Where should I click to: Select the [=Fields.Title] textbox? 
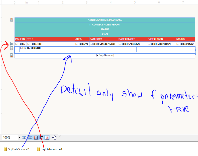(x=51, y=44)
